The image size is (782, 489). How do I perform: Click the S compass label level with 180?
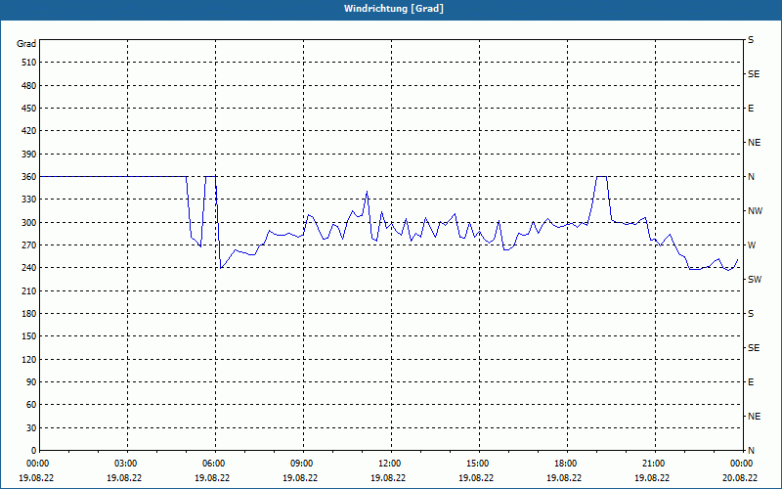pos(751,314)
